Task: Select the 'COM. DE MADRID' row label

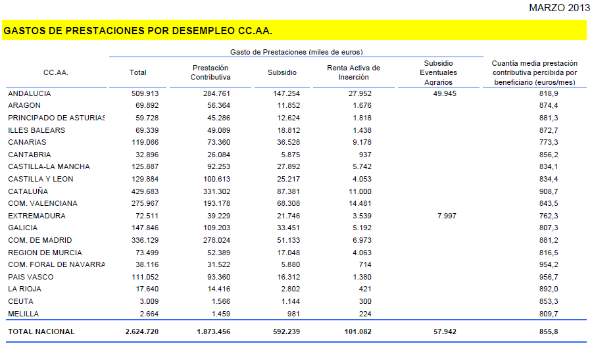Action: [40, 240]
